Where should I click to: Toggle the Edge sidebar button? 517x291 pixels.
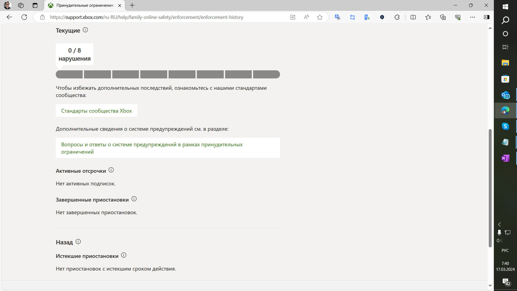487,17
